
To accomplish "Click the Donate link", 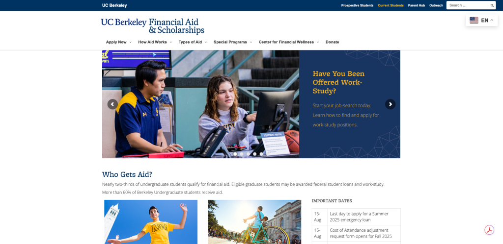I will [332, 42].
